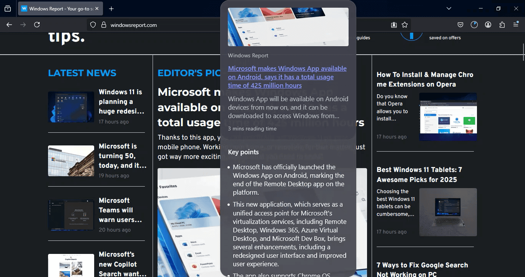The image size is (525, 277).
Task: Click the install site as app icon
Action: pos(394,25)
